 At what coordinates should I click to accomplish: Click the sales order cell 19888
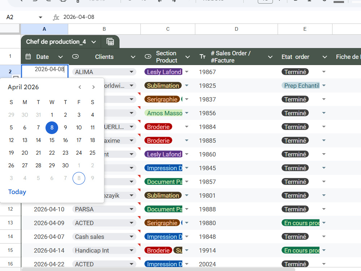point(236,209)
